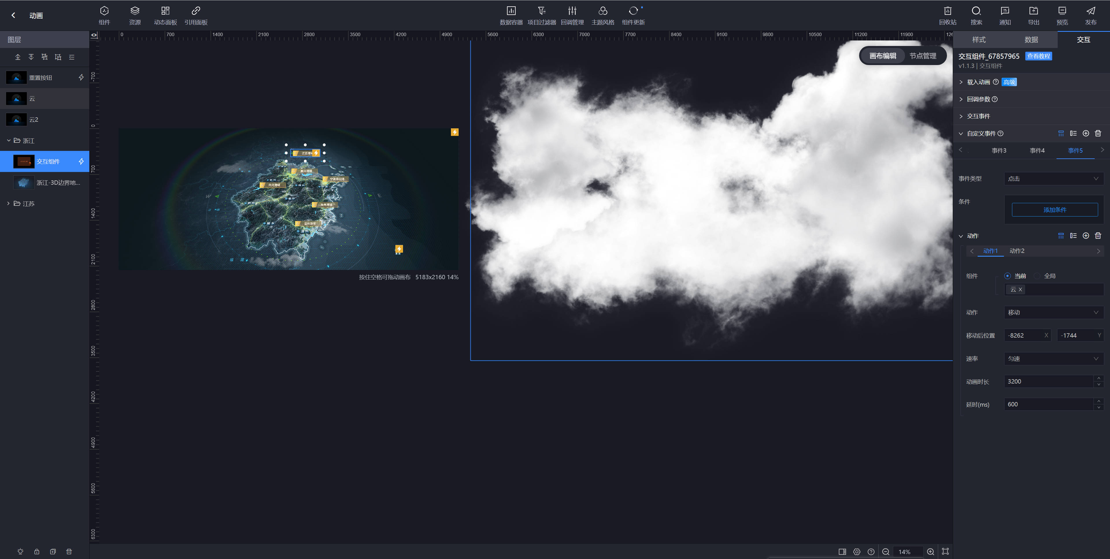Click the zoom in magnifier icon
1110x559 pixels.
click(931, 552)
